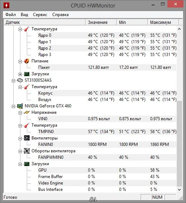The image size is (186, 203).
Task: Click the NVIDIA GeForce GTX 460 card icon
Action: coord(20,106)
